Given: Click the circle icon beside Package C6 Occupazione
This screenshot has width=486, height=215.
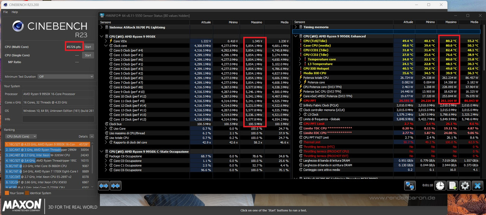Looking at the screenshot, I should (107, 156).
